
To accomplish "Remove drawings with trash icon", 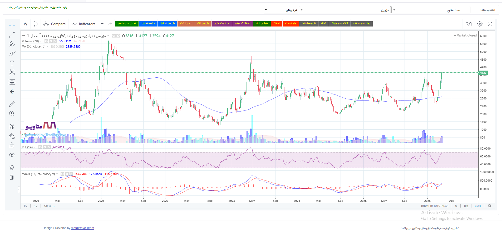I will [12, 177].
